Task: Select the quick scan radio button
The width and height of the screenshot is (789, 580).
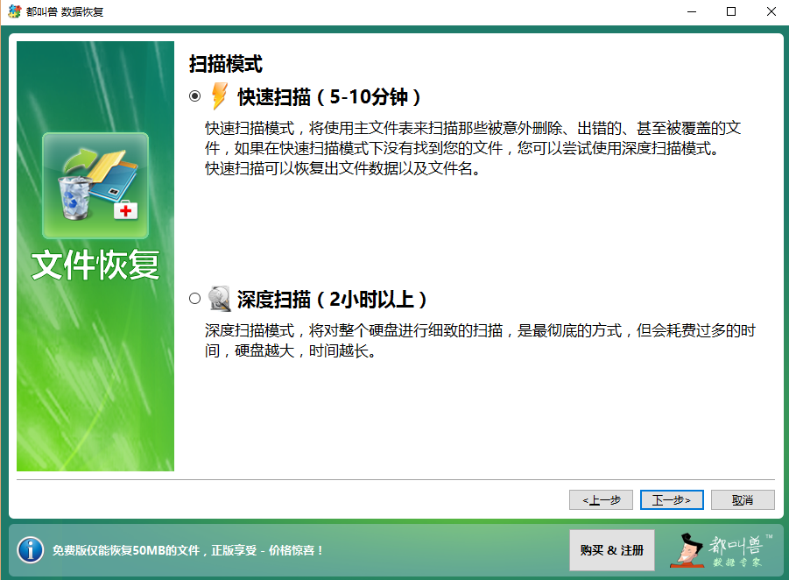Action: click(x=194, y=95)
